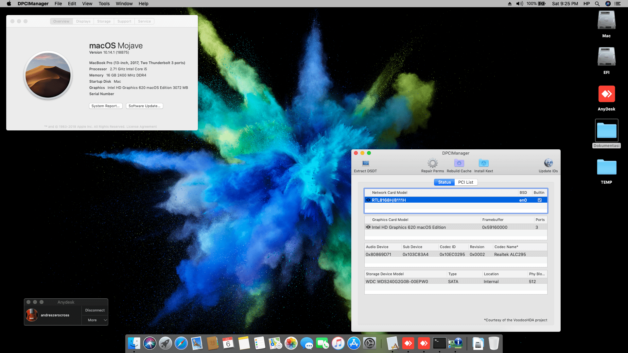Open Terminal from the dock
Viewport: 628px width, 353px height.
(x=439, y=343)
